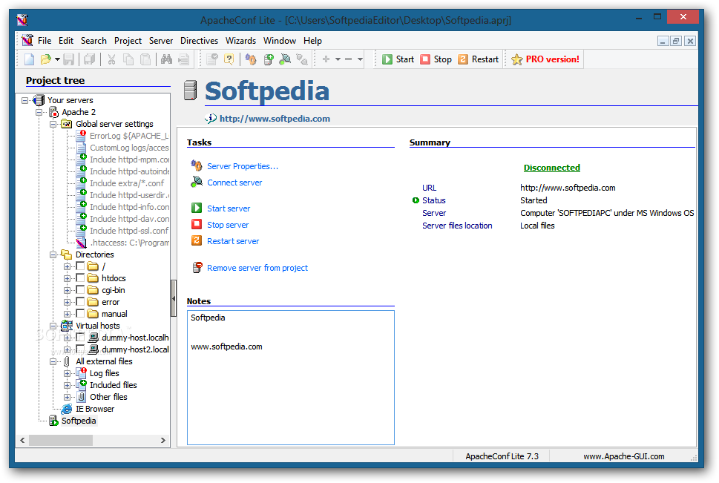The image size is (719, 483).
Task: Click the Open project folder icon
Action: click(45, 59)
